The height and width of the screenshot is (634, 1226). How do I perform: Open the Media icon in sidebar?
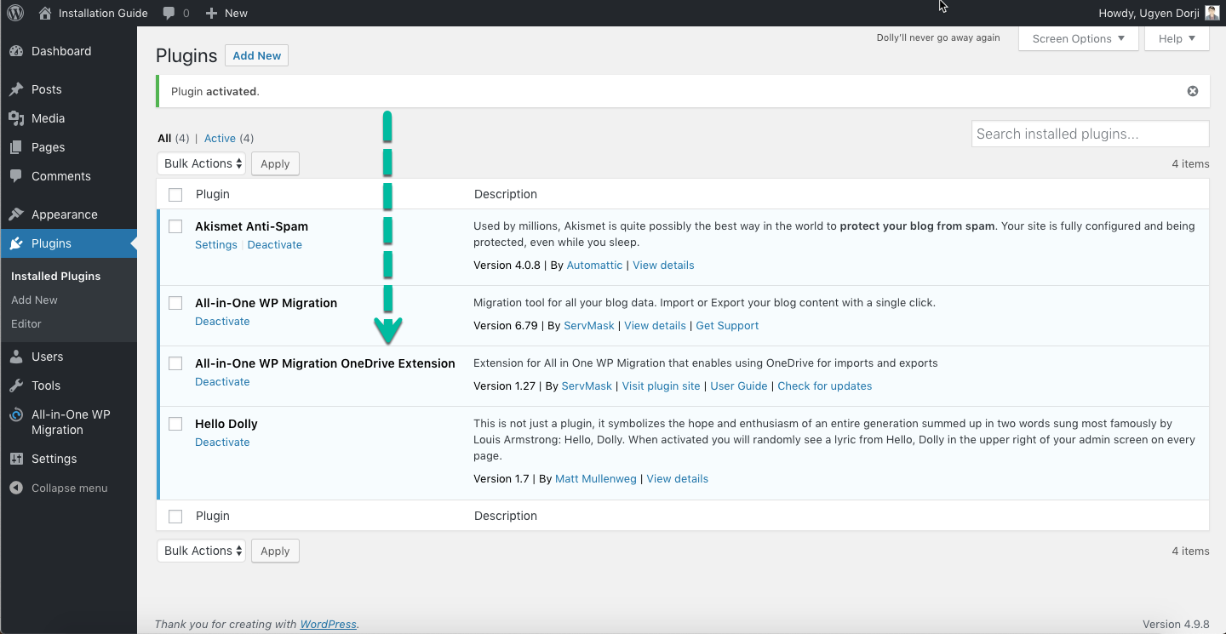point(16,118)
